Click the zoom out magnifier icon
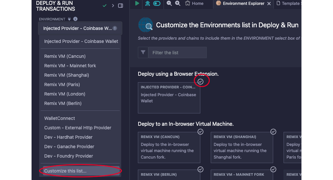The width and height of the screenshot is (333, 180). click(x=169, y=3)
